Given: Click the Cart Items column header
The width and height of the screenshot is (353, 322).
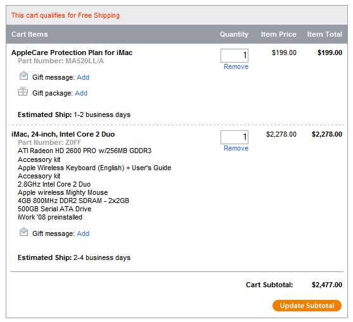Looking at the screenshot, I should (30, 34).
